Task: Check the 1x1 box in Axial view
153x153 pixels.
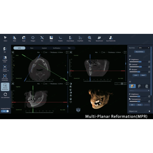Action: coord(44,52)
